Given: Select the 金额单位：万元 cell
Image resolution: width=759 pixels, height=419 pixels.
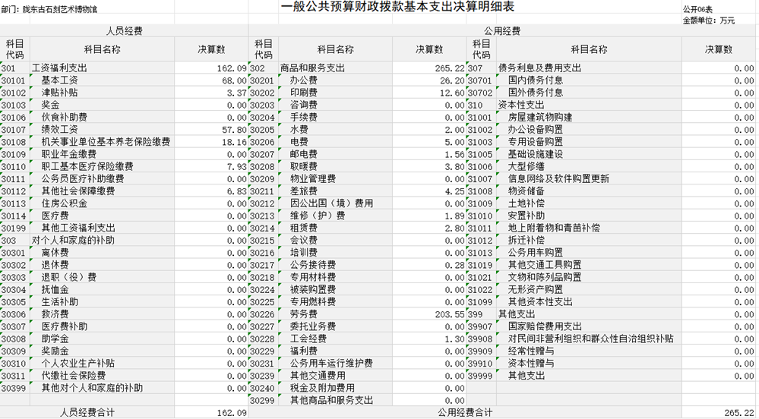Looking at the screenshot, I should (x=709, y=20).
